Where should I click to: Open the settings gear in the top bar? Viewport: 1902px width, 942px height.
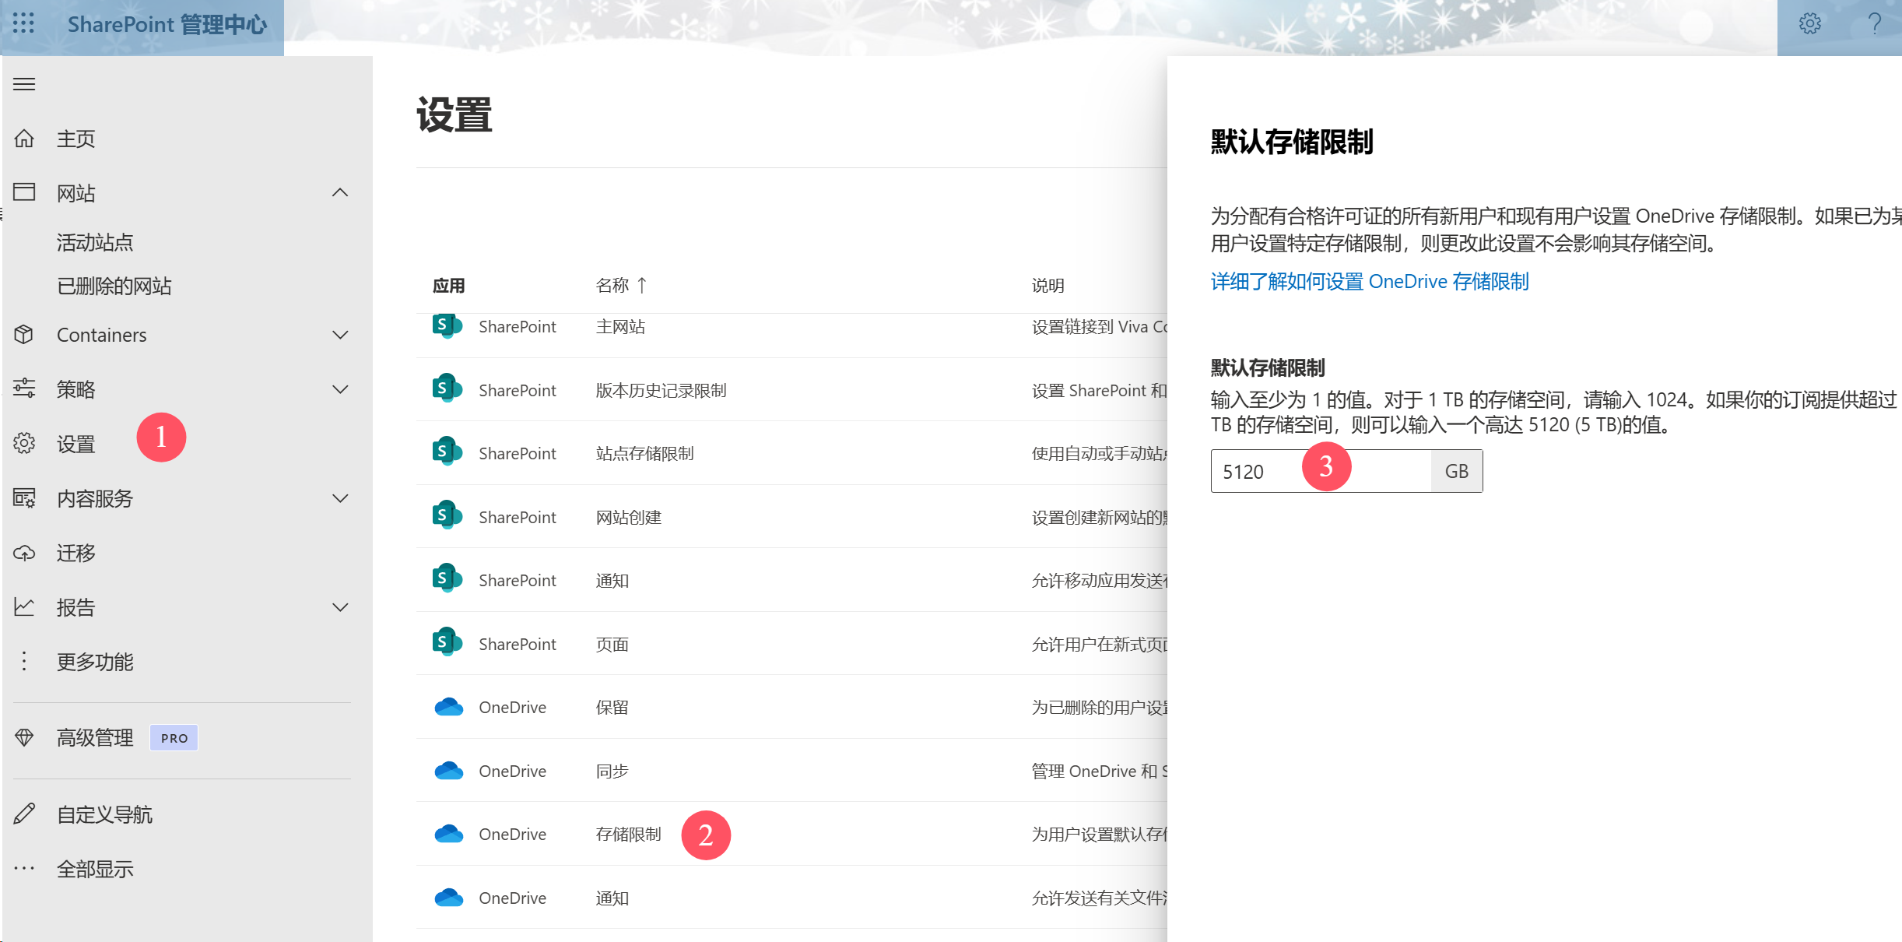pyautogui.click(x=1809, y=24)
